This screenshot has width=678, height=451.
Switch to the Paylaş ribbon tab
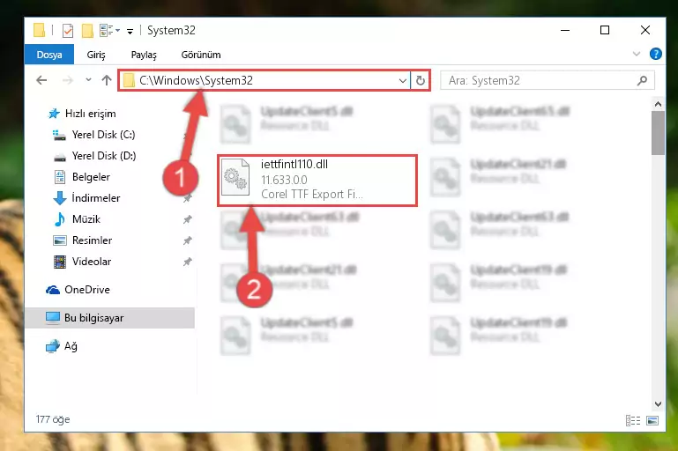point(144,55)
